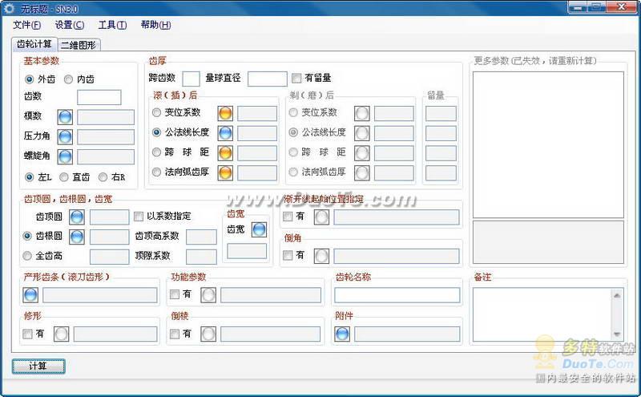Click the blue orb under 产形齿条
The height and width of the screenshot is (397, 641).
[x=30, y=295]
